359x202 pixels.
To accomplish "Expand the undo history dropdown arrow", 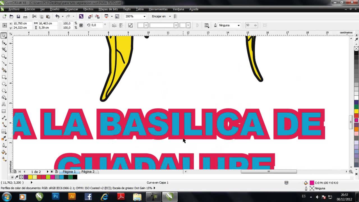I will pos(62,17).
